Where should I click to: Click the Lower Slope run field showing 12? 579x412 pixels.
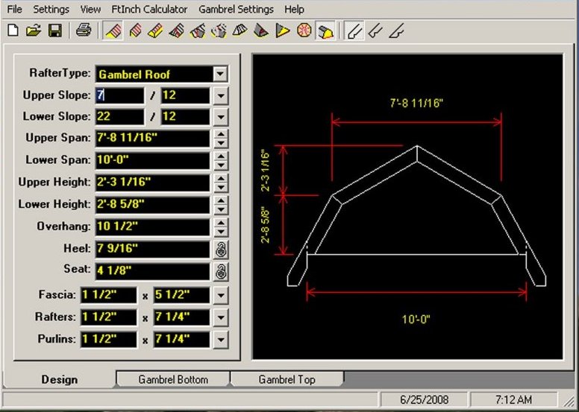[185, 117]
